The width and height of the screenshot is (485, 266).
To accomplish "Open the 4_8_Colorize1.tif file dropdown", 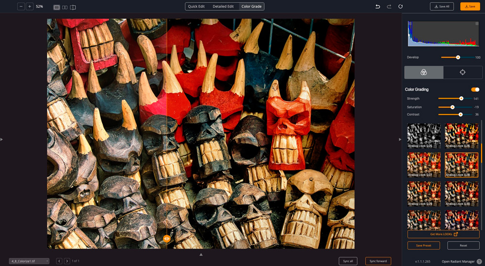I will click(29, 261).
